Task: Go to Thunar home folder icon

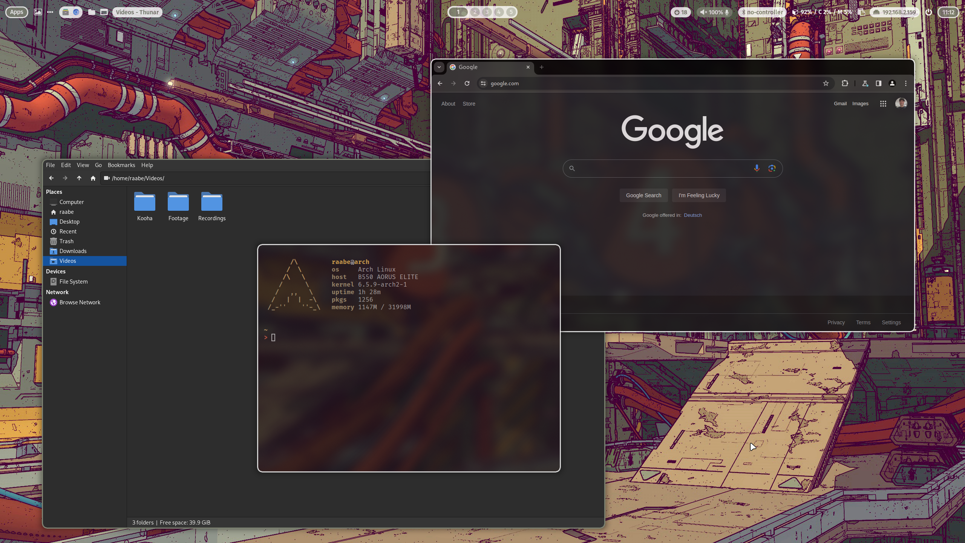Action: click(93, 178)
